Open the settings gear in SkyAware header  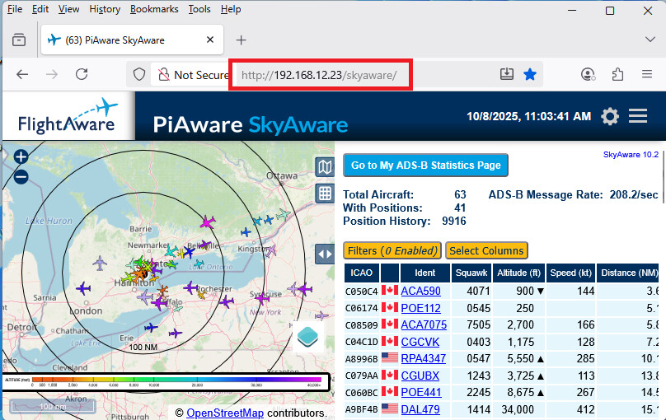coord(610,116)
